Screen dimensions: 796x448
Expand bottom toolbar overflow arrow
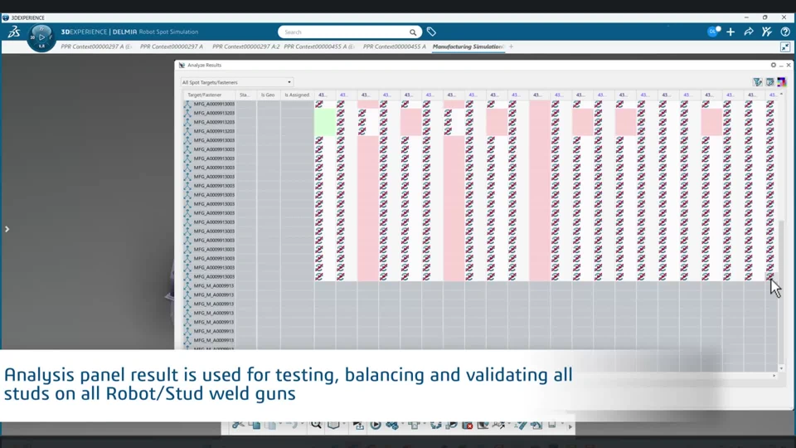(x=570, y=426)
